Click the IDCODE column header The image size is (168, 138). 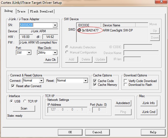tap(89, 25)
